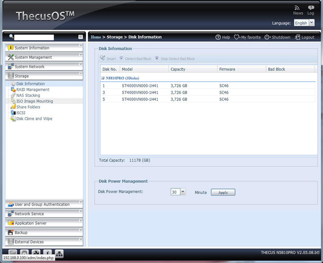Click the ThecusOS logo

(x=45, y=15)
